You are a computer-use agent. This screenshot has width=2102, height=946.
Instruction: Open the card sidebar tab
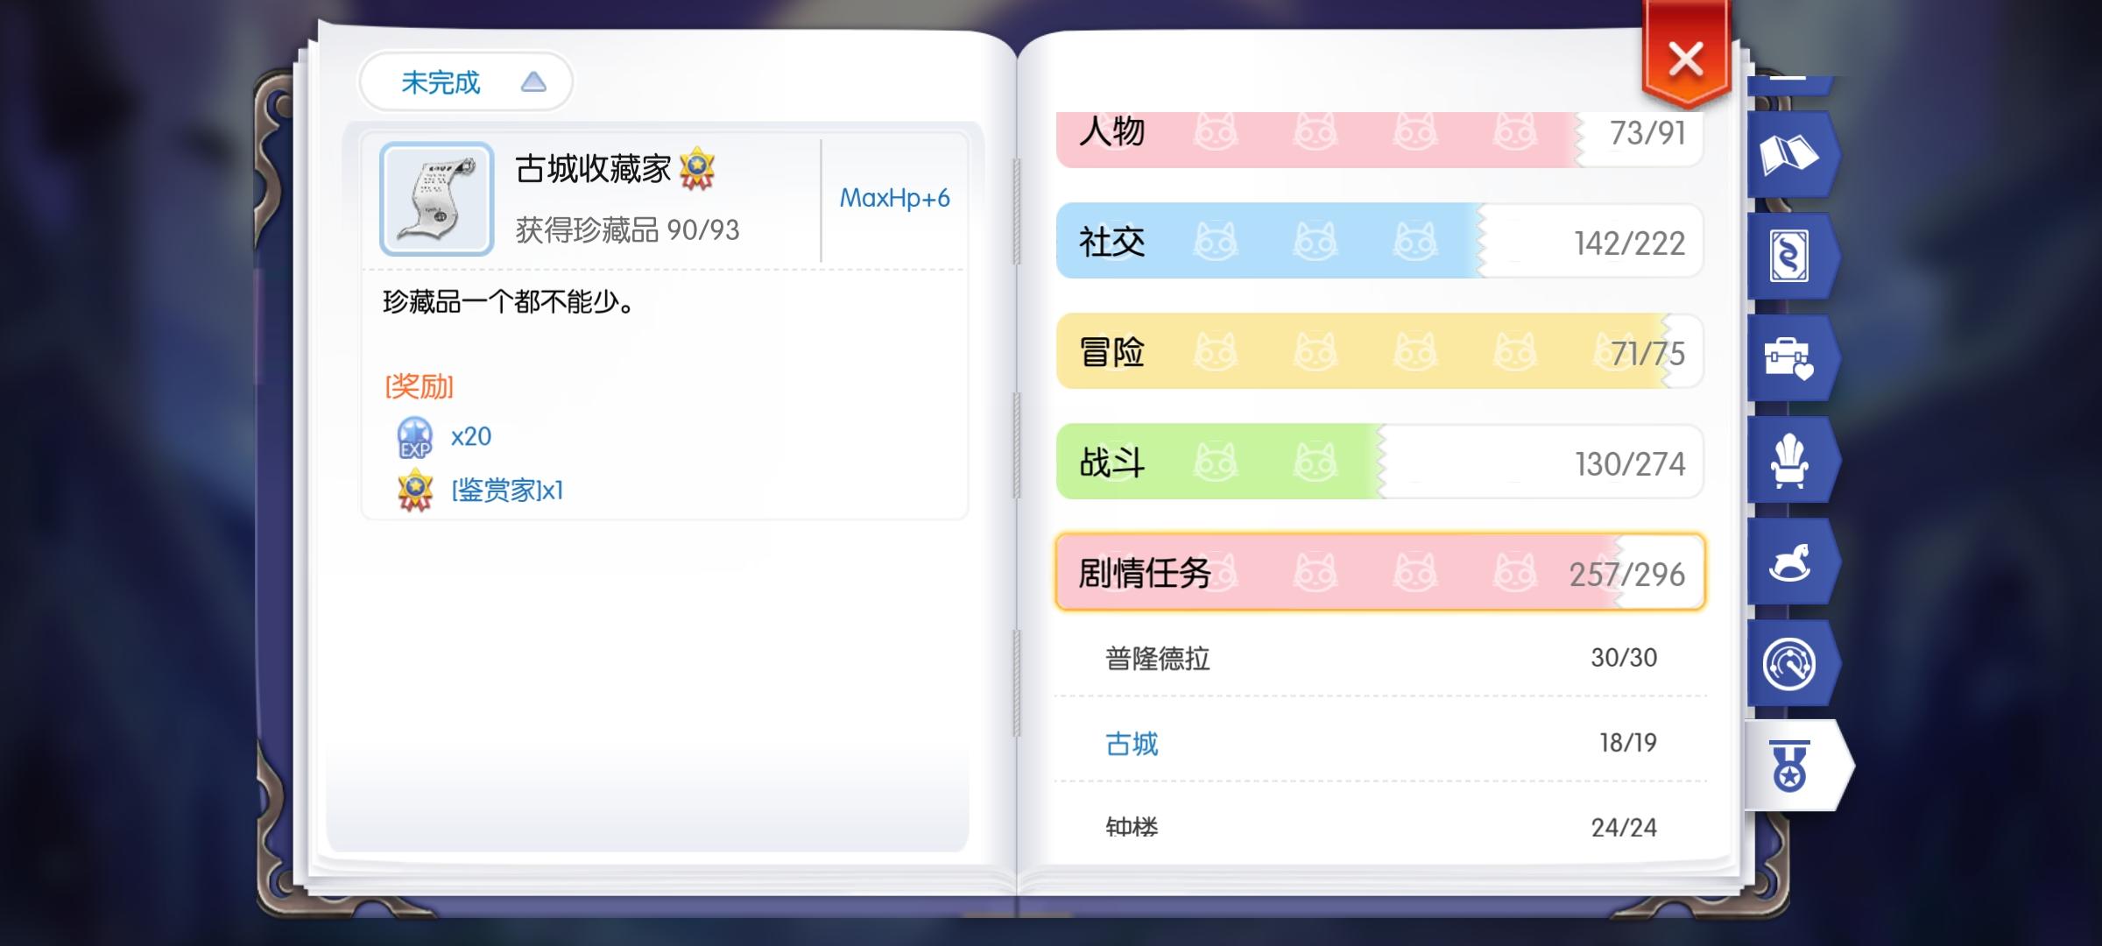[x=1788, y=257]
